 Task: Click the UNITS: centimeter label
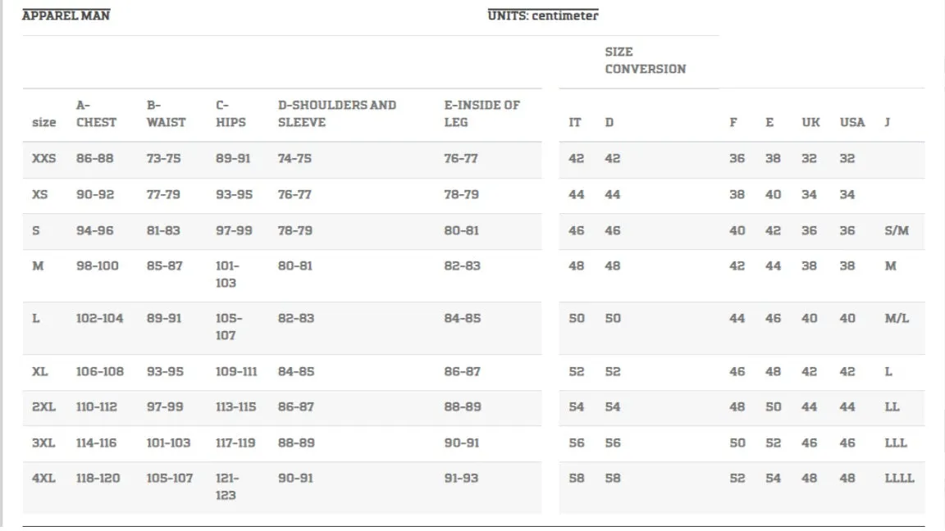click(x=543, y=16)
